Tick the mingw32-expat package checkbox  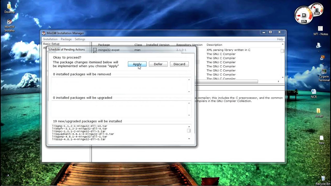tap(95, 50)
